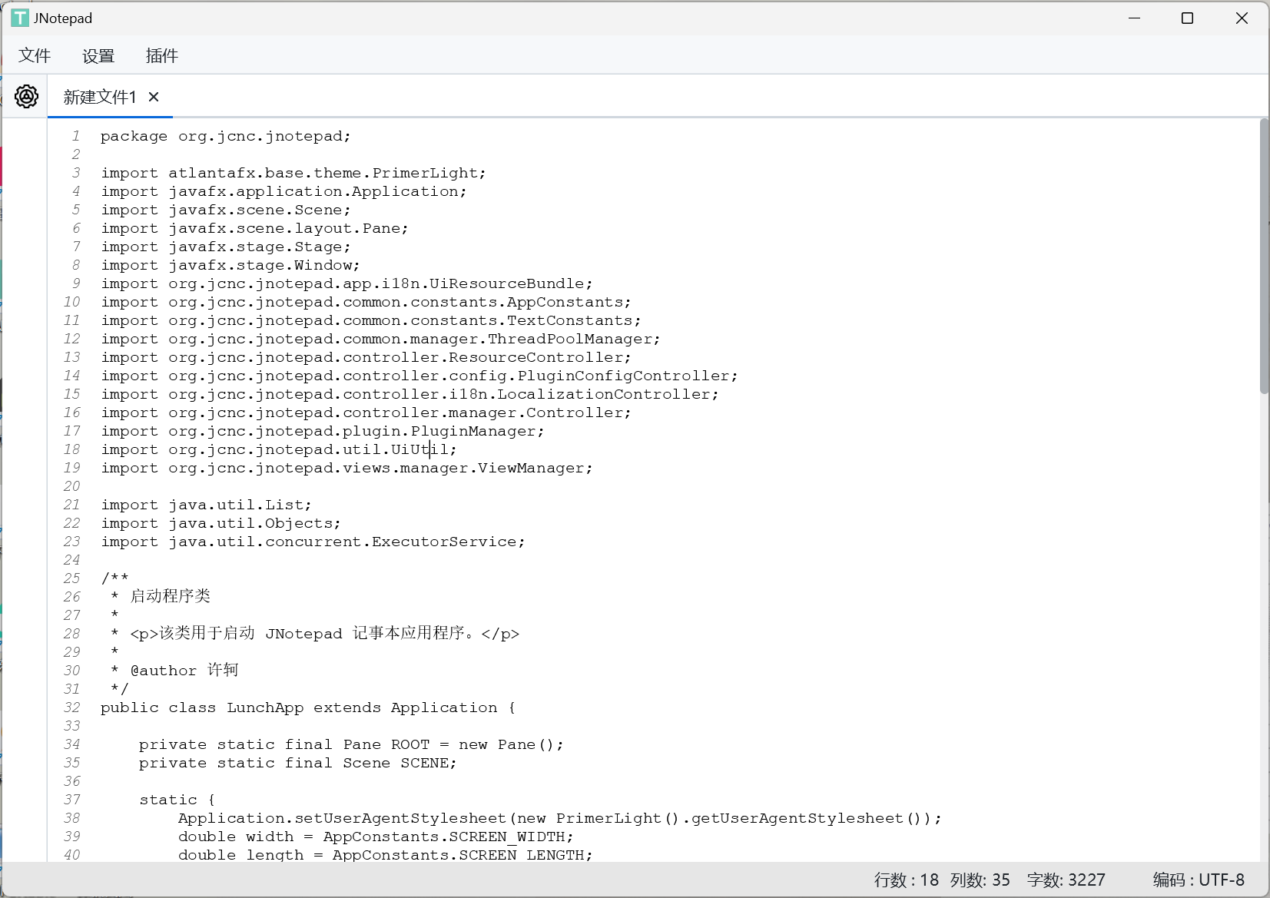Open the 文件 menu

pos(35,55)
